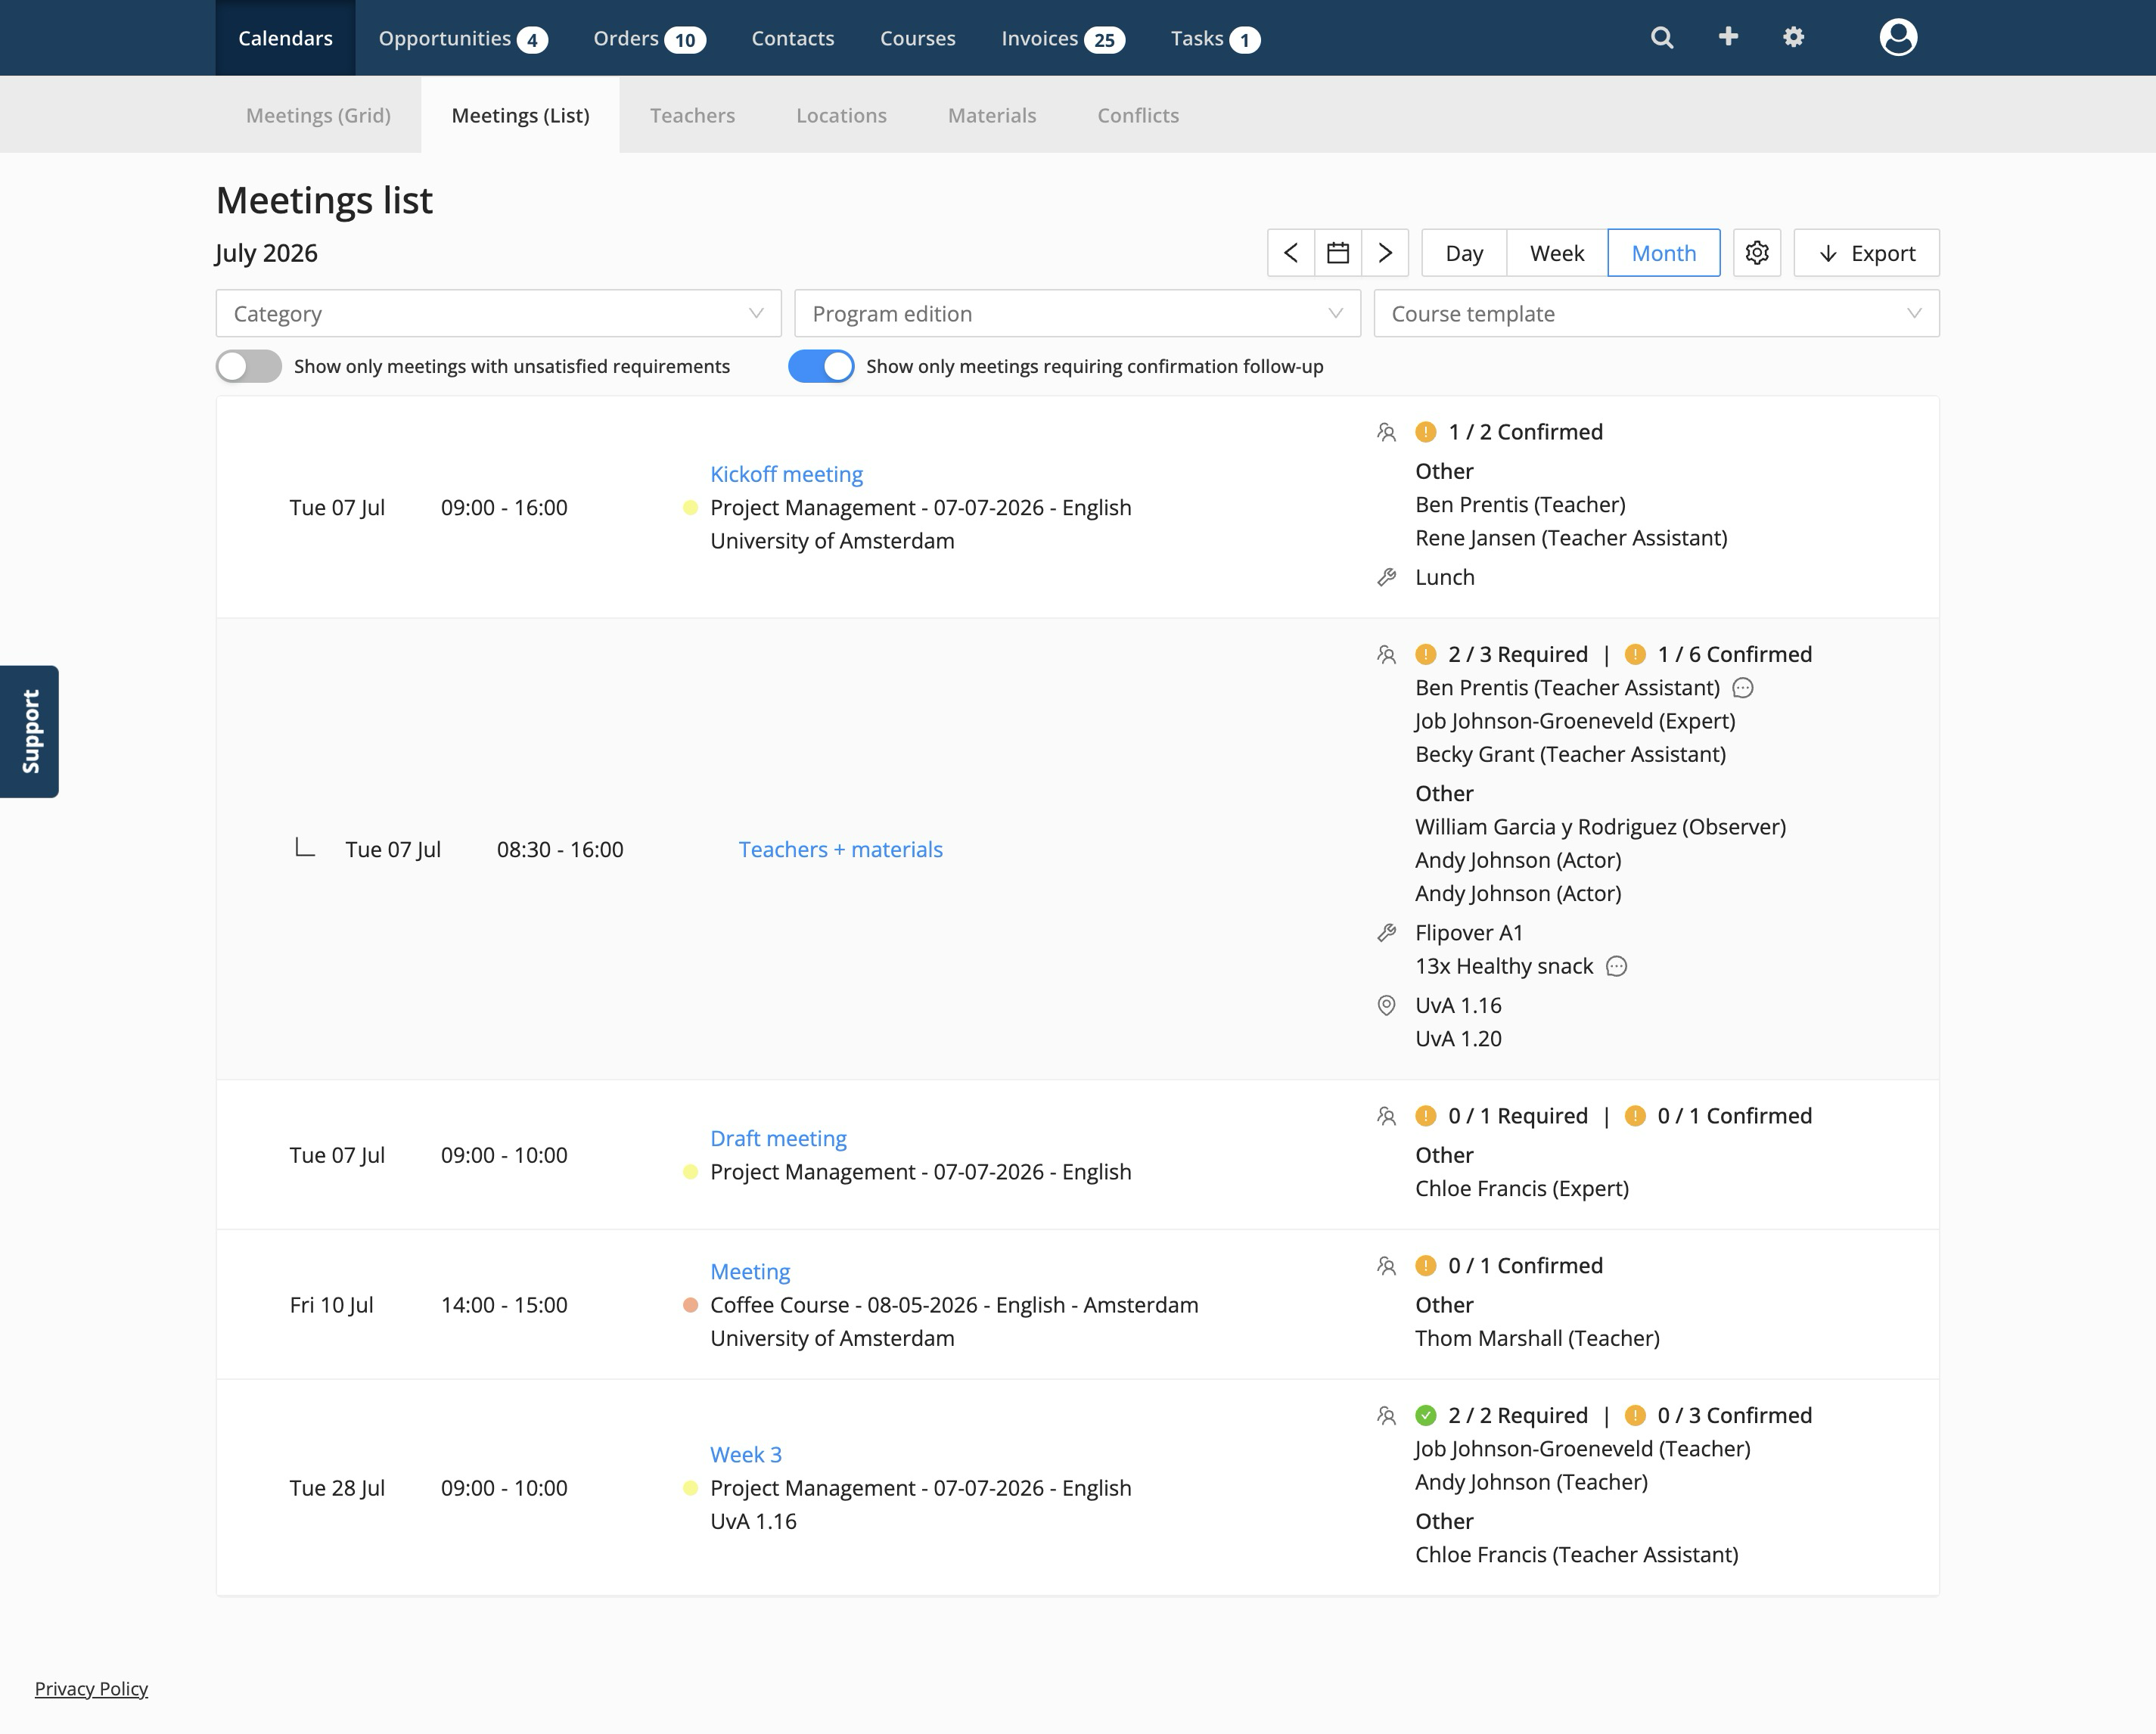The height and width of the screenshot is (1734, 2156).
Task: Click warning icon beside 0 / 3 Confirmed
Action: tap(1635, 1415)
